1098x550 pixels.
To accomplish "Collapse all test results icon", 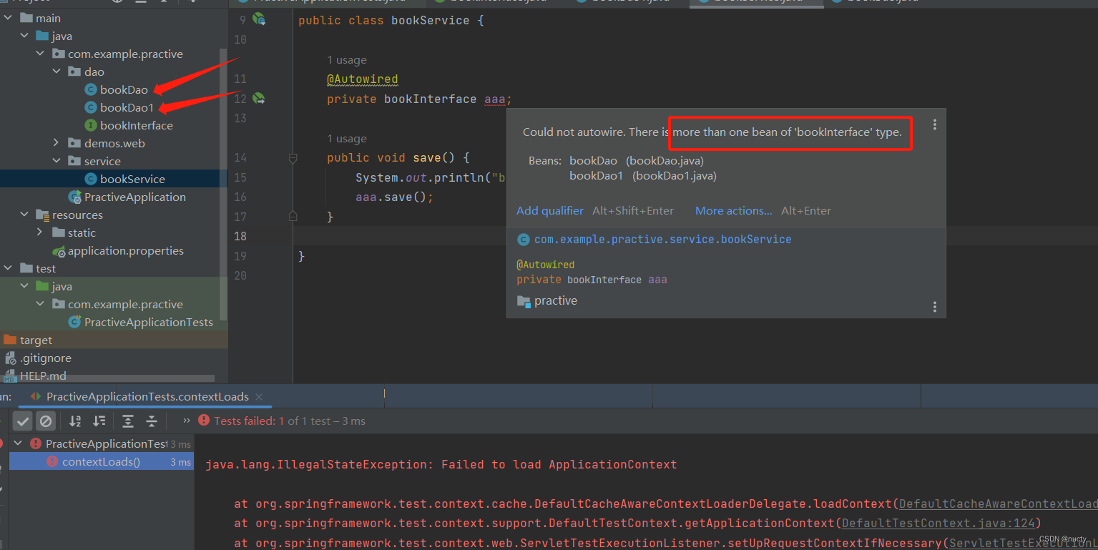I will point(152,421).
